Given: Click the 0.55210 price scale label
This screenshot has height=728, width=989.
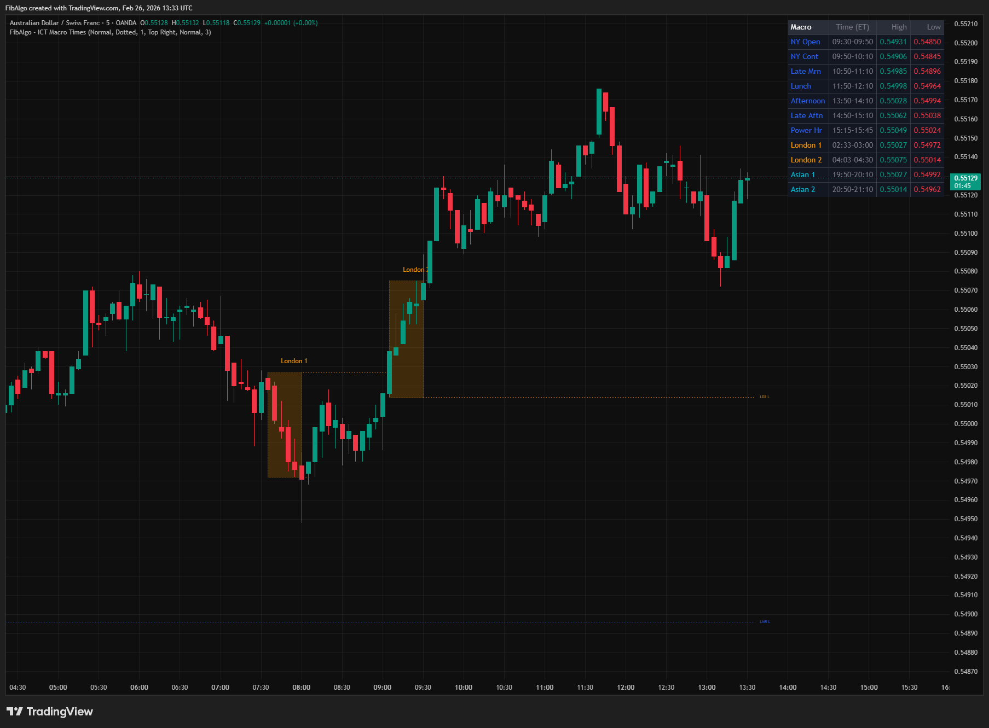Looking at the screenshot, I should point(967,23).
